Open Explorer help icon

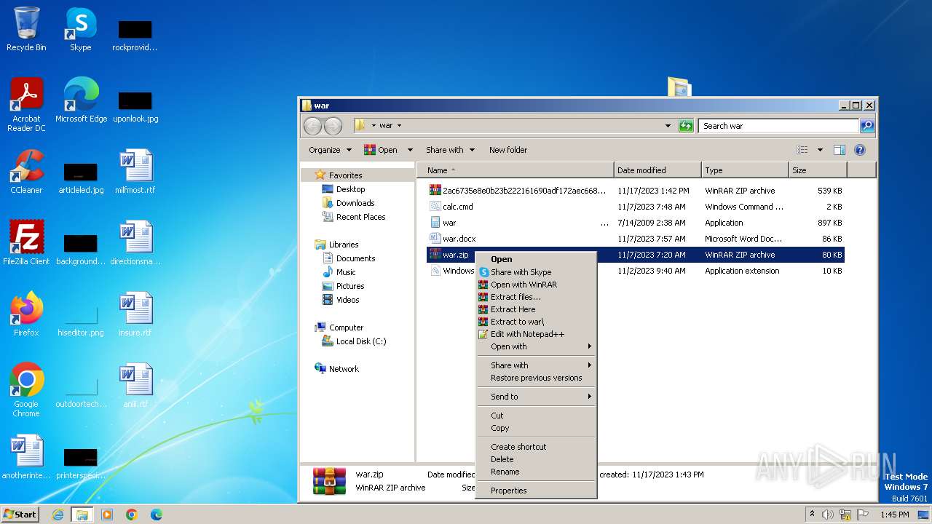pos(860,150)
